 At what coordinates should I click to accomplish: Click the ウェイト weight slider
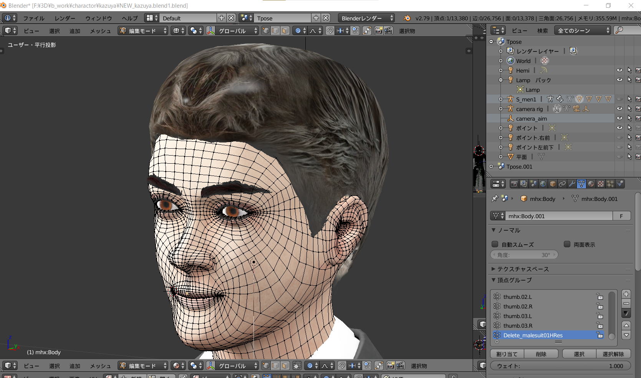(x=560, y=366)
